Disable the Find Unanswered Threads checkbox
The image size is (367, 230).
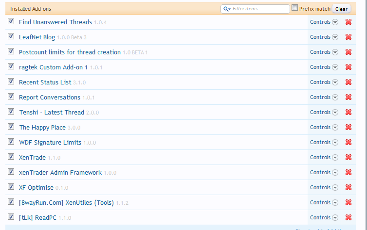(x=11, y=21)
